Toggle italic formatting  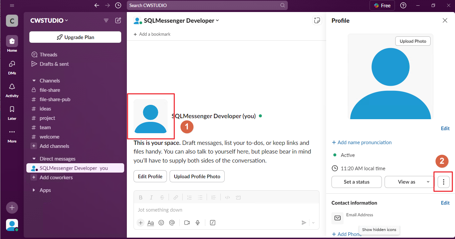click(151, 197)
